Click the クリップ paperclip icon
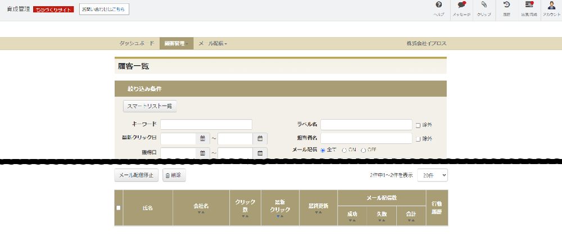 click(483, 6)
